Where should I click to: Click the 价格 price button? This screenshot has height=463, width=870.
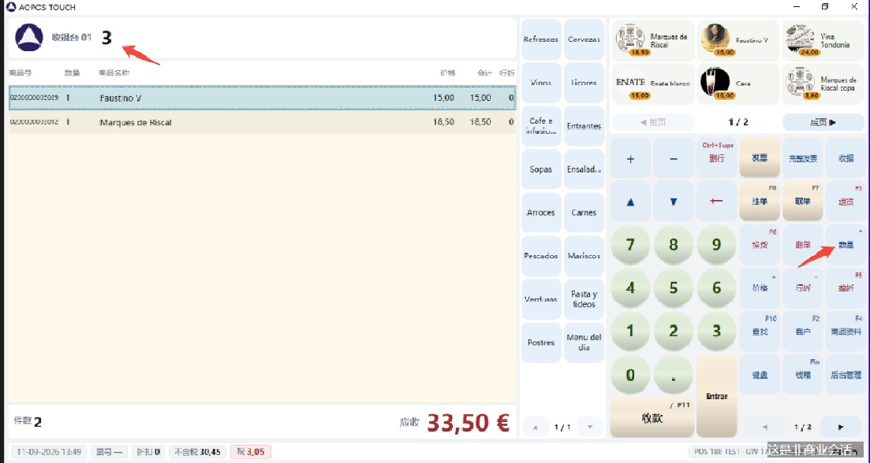[x=760, y=287]
